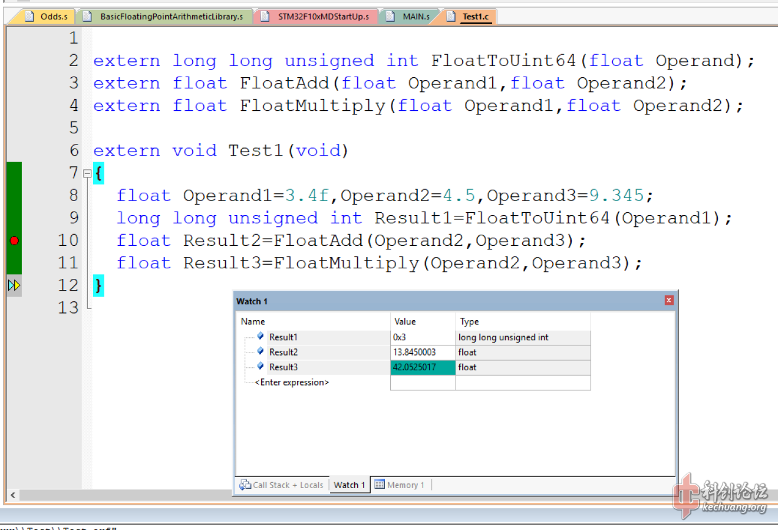Select the Result1 value cell 0x3
This screenshot has width=778, height=530.
point(422,337)
